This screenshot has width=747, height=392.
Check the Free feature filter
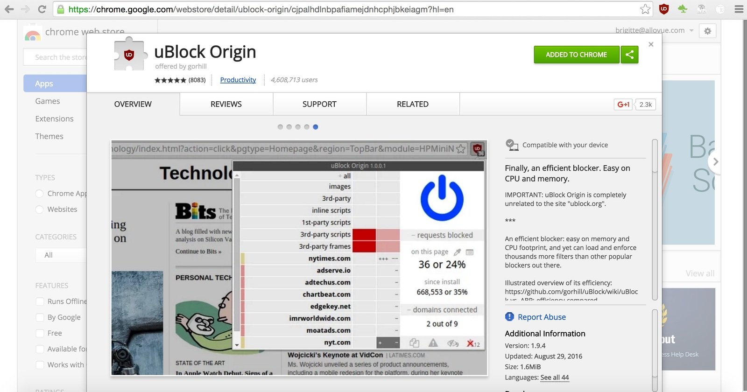40,333
